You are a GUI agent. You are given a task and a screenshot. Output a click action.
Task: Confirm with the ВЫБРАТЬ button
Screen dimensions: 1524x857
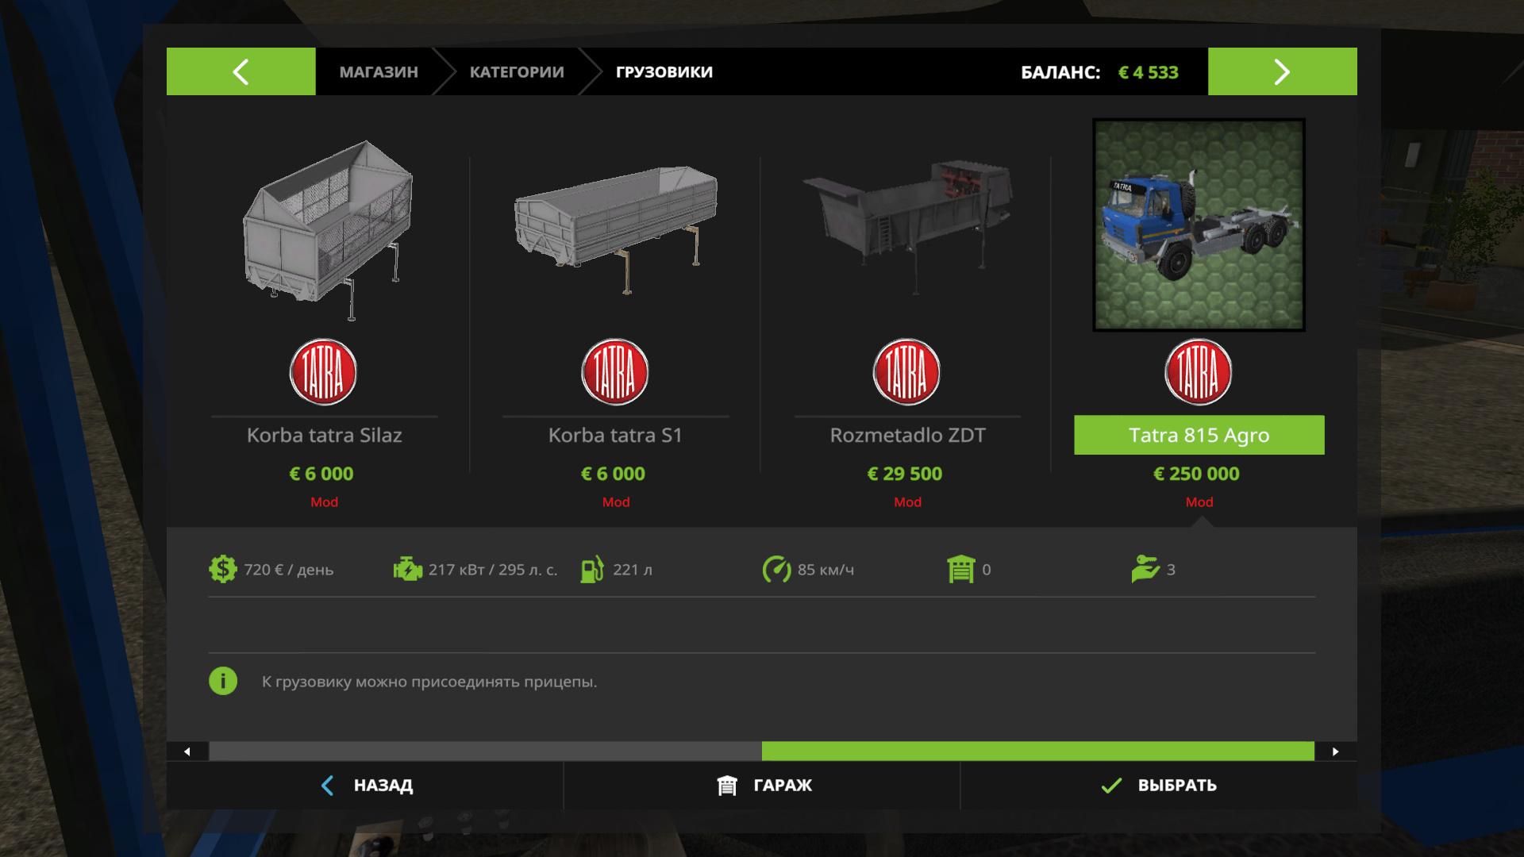click(1159, 786)
